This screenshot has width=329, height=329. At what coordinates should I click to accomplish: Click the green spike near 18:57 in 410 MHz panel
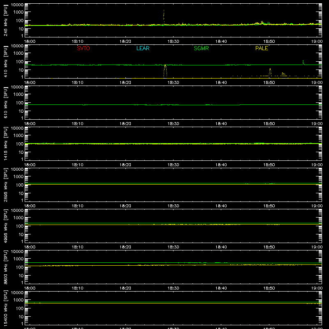coord(303,63)
